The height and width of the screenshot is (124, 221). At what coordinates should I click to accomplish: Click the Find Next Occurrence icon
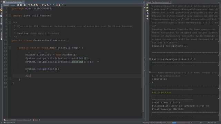(x=34, y=5)
